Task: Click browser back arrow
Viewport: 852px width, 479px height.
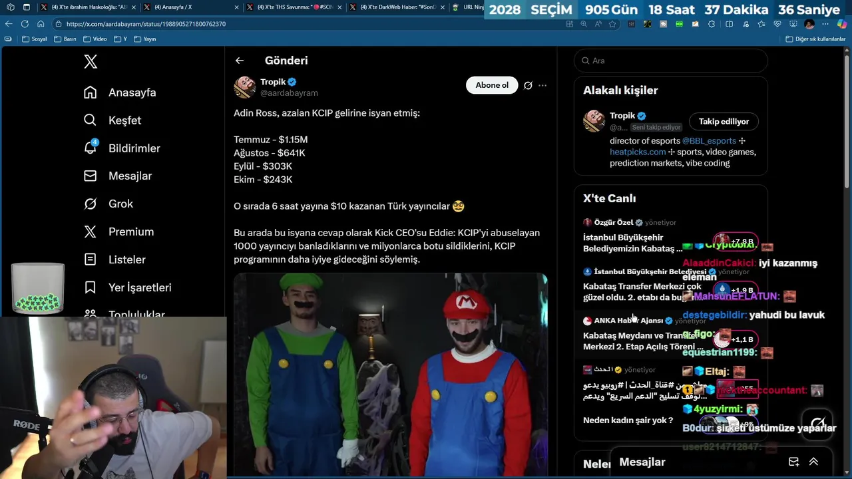Action: pyautogui.click(x=9, y=24)
